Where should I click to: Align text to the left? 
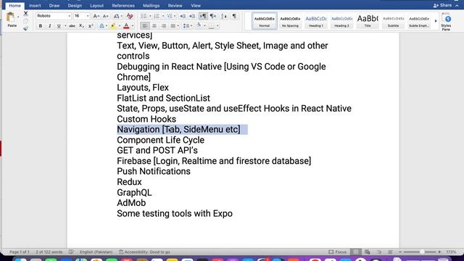pos(145,26)
